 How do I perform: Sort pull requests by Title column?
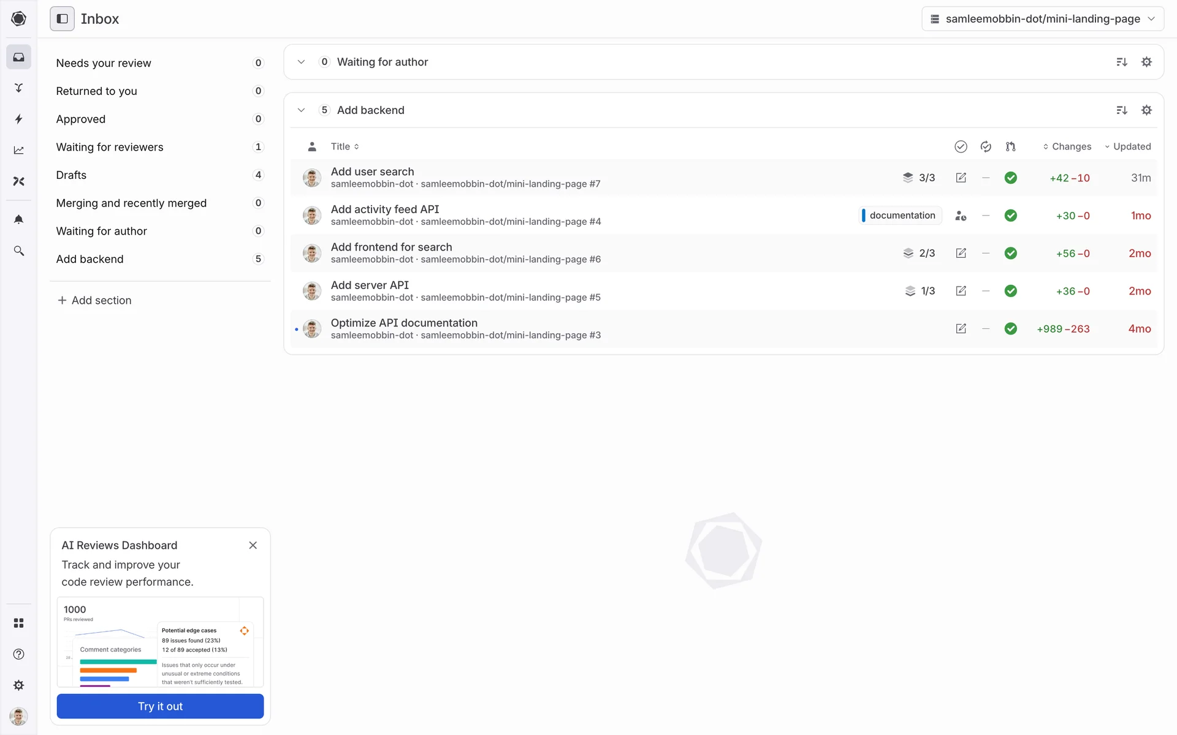tap(345, 146)
